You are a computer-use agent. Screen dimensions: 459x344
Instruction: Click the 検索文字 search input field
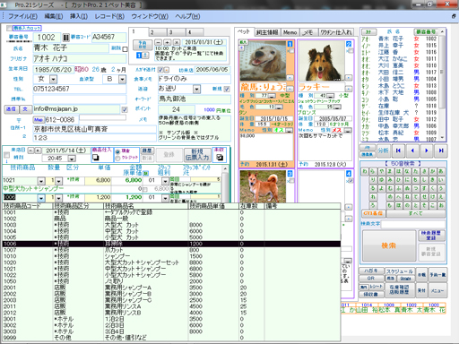pos(413,224)
